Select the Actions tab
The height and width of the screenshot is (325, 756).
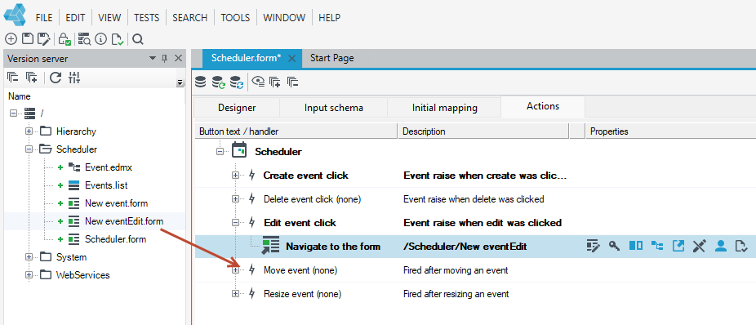coord(543,106)
